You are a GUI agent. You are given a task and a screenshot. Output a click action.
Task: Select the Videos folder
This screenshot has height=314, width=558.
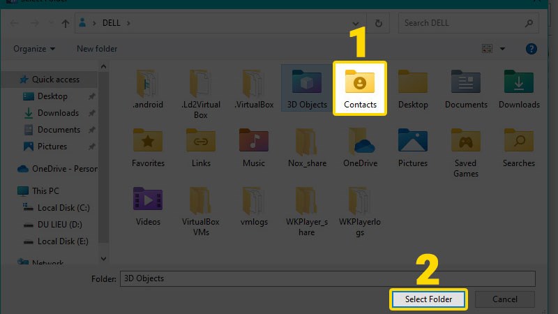coord(148,207)
